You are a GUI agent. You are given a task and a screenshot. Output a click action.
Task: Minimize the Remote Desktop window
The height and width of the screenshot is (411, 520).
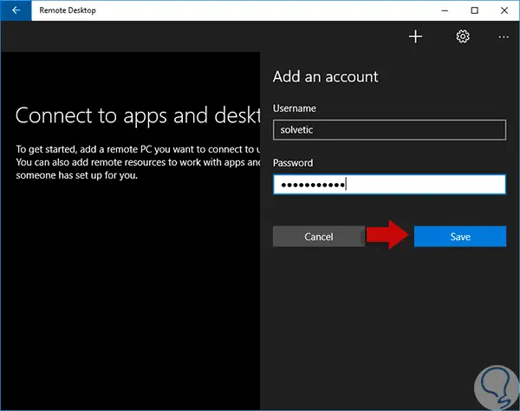[445, 10]
